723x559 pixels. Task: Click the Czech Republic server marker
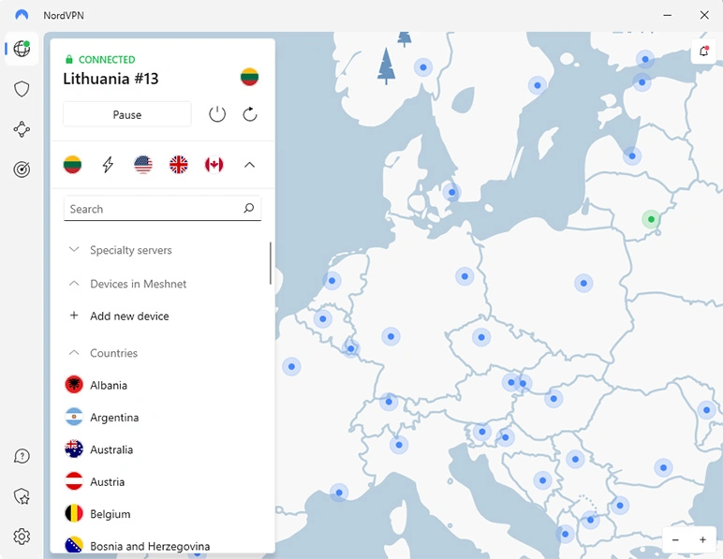click(x=481, y=337)
